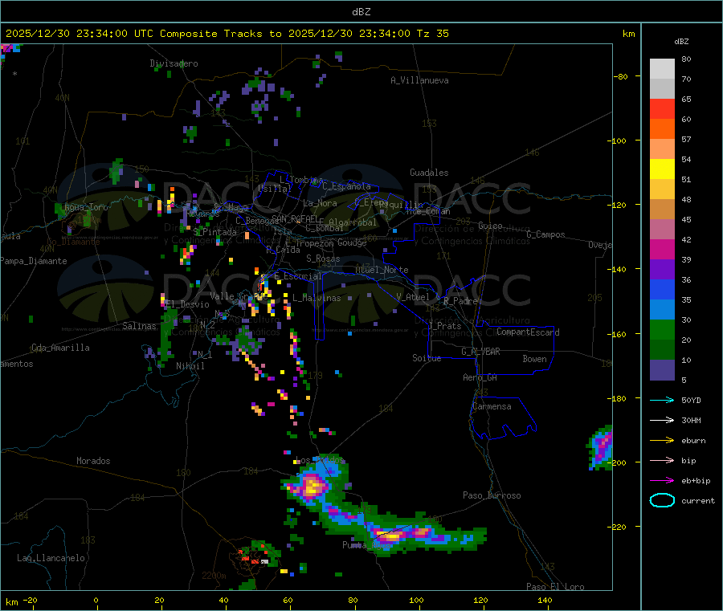Select the yellow 51–54 dBZ swatch
Viewport: 723px width, 611px height.
[x=662, y=169]
